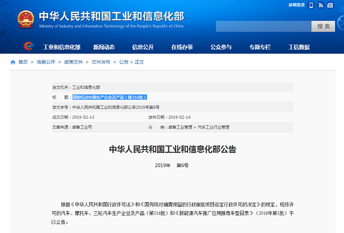This screenshot has width=344, height=233.
Task: Navigate to 政策文件 breadcrumb link
Action: (74, 62)
